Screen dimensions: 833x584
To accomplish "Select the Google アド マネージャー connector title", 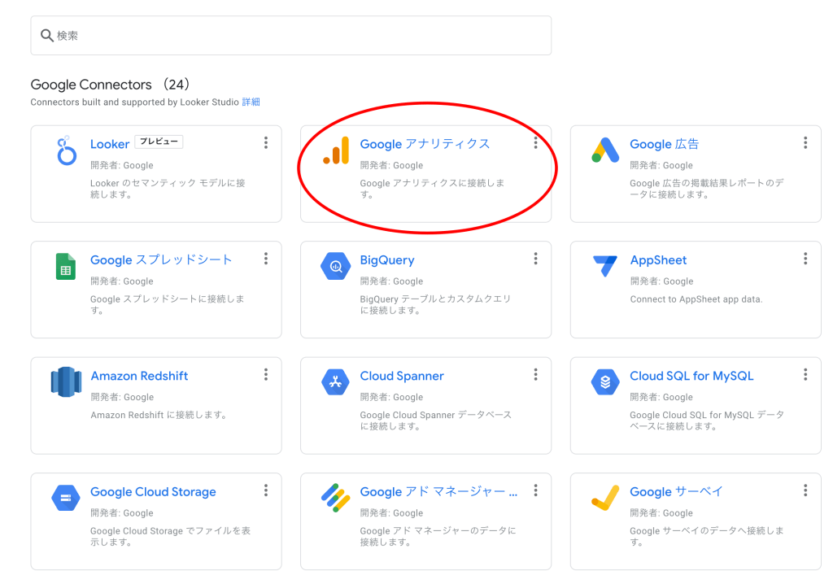I will 438,491.
